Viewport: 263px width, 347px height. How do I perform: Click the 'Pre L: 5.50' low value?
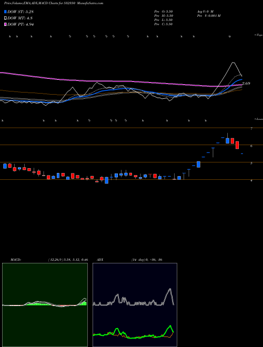point(164,20)
